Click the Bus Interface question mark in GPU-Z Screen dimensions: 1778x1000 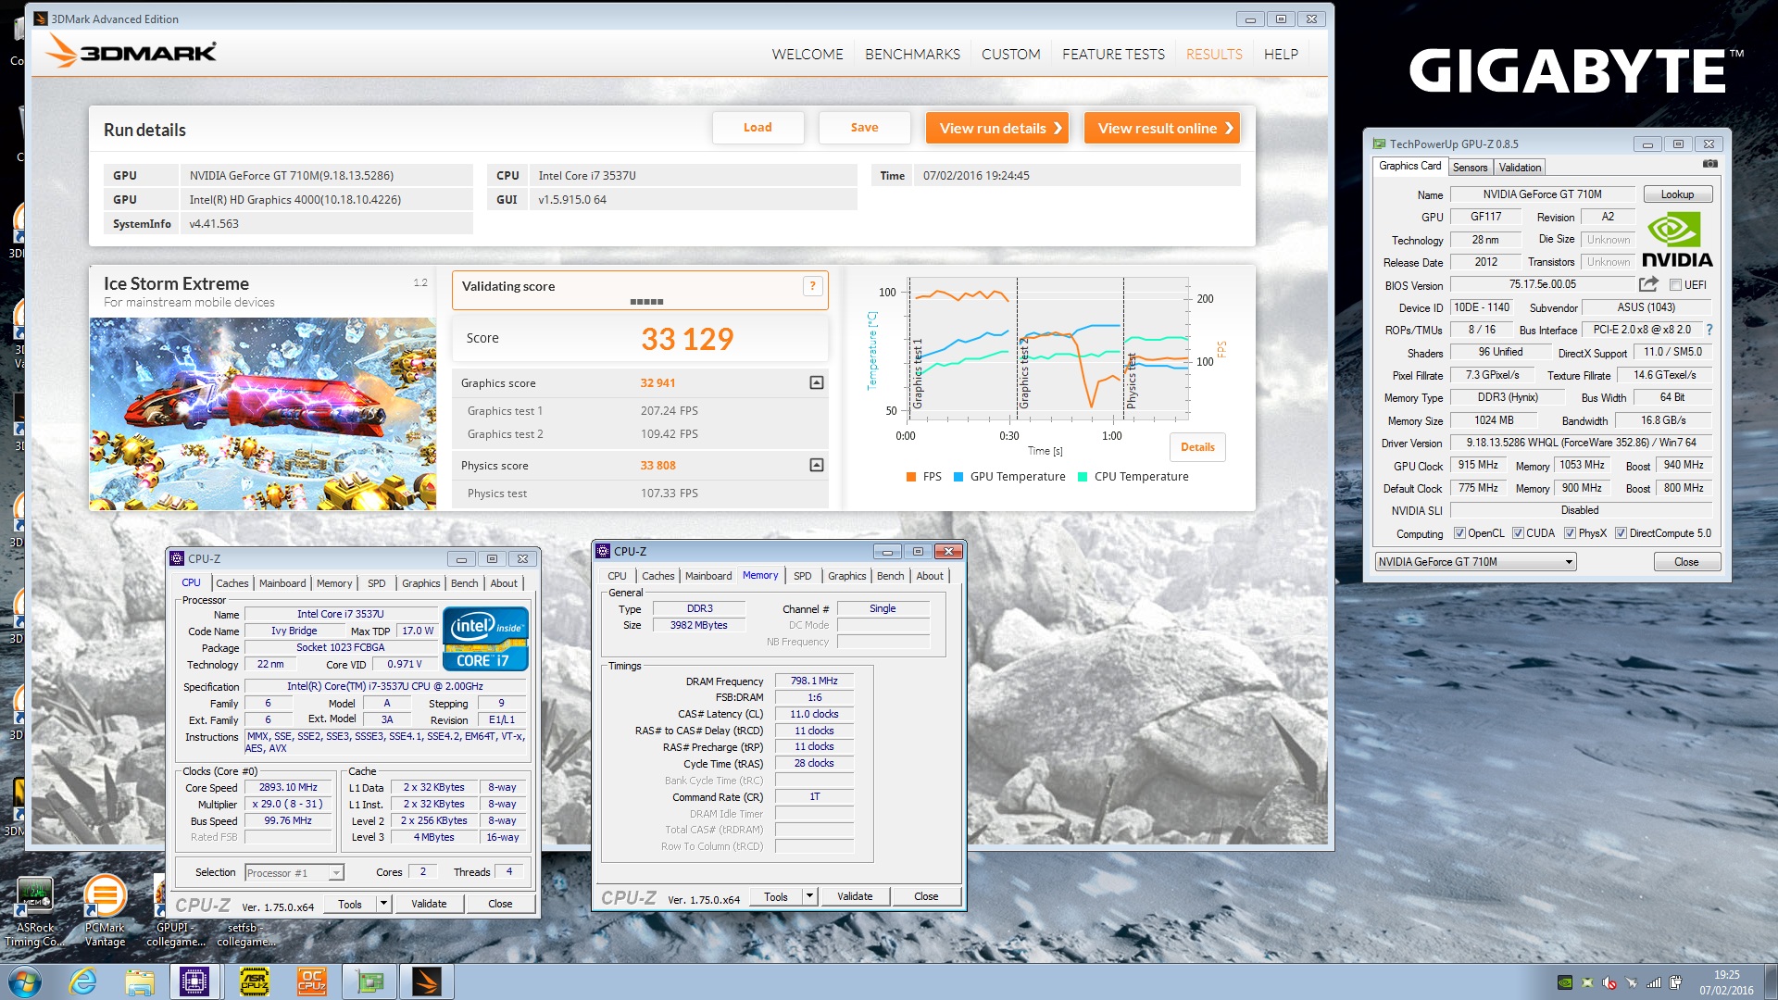click(x=1709, y=330)
